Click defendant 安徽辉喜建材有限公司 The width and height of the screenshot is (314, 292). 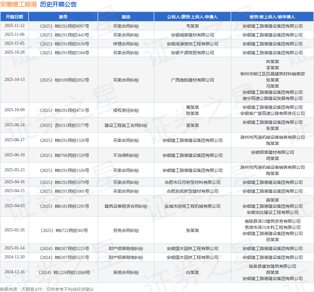point(272,152)
